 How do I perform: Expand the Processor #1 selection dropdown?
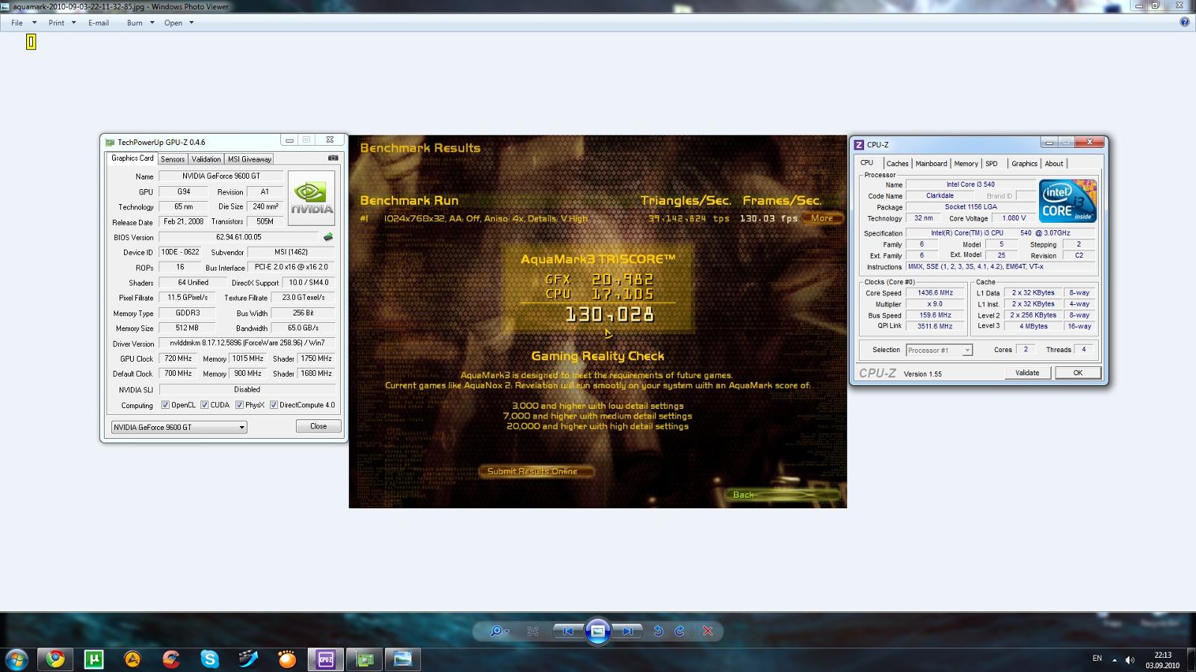coord(939,350)
